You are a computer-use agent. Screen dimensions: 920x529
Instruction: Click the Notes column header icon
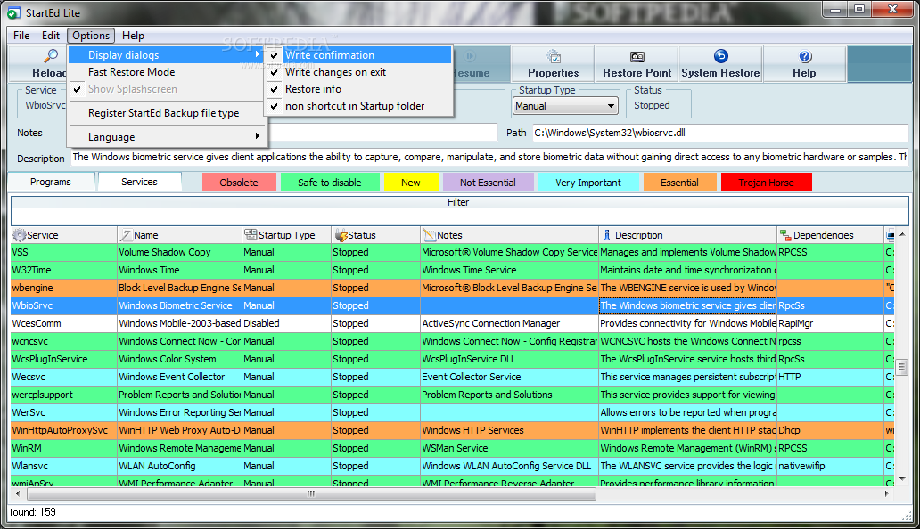pos(430,235)
